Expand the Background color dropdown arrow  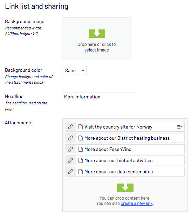tap(83, 70)
